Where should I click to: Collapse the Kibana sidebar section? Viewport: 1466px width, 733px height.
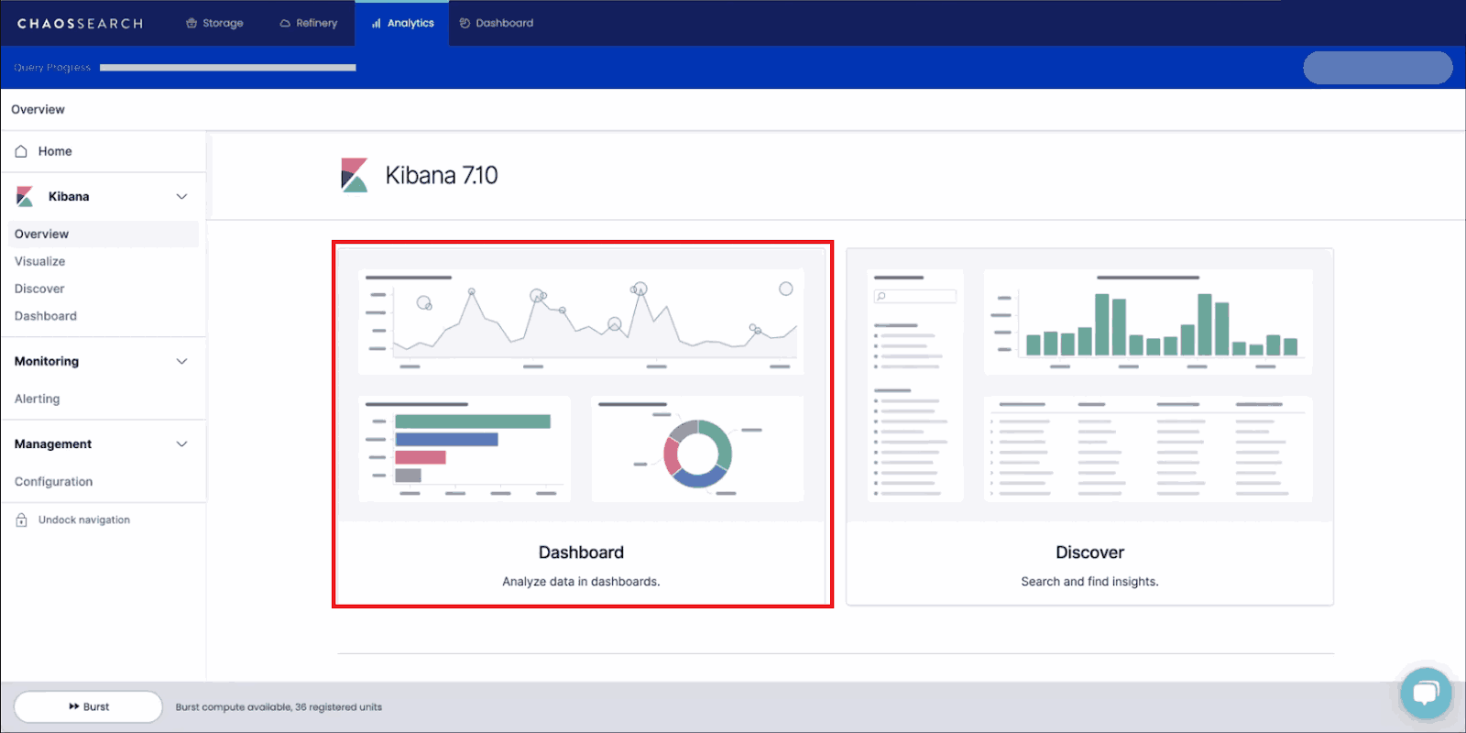click(181, 196)
